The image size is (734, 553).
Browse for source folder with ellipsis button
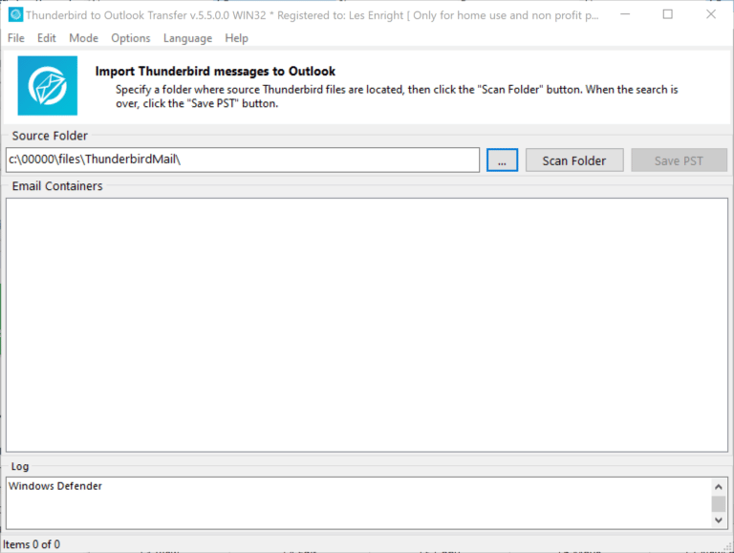pos(502,160)
